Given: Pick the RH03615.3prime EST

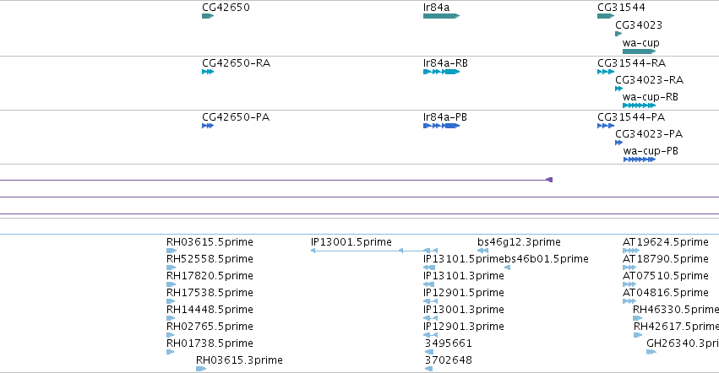Looking at the screenshot, I should (201, 369).
